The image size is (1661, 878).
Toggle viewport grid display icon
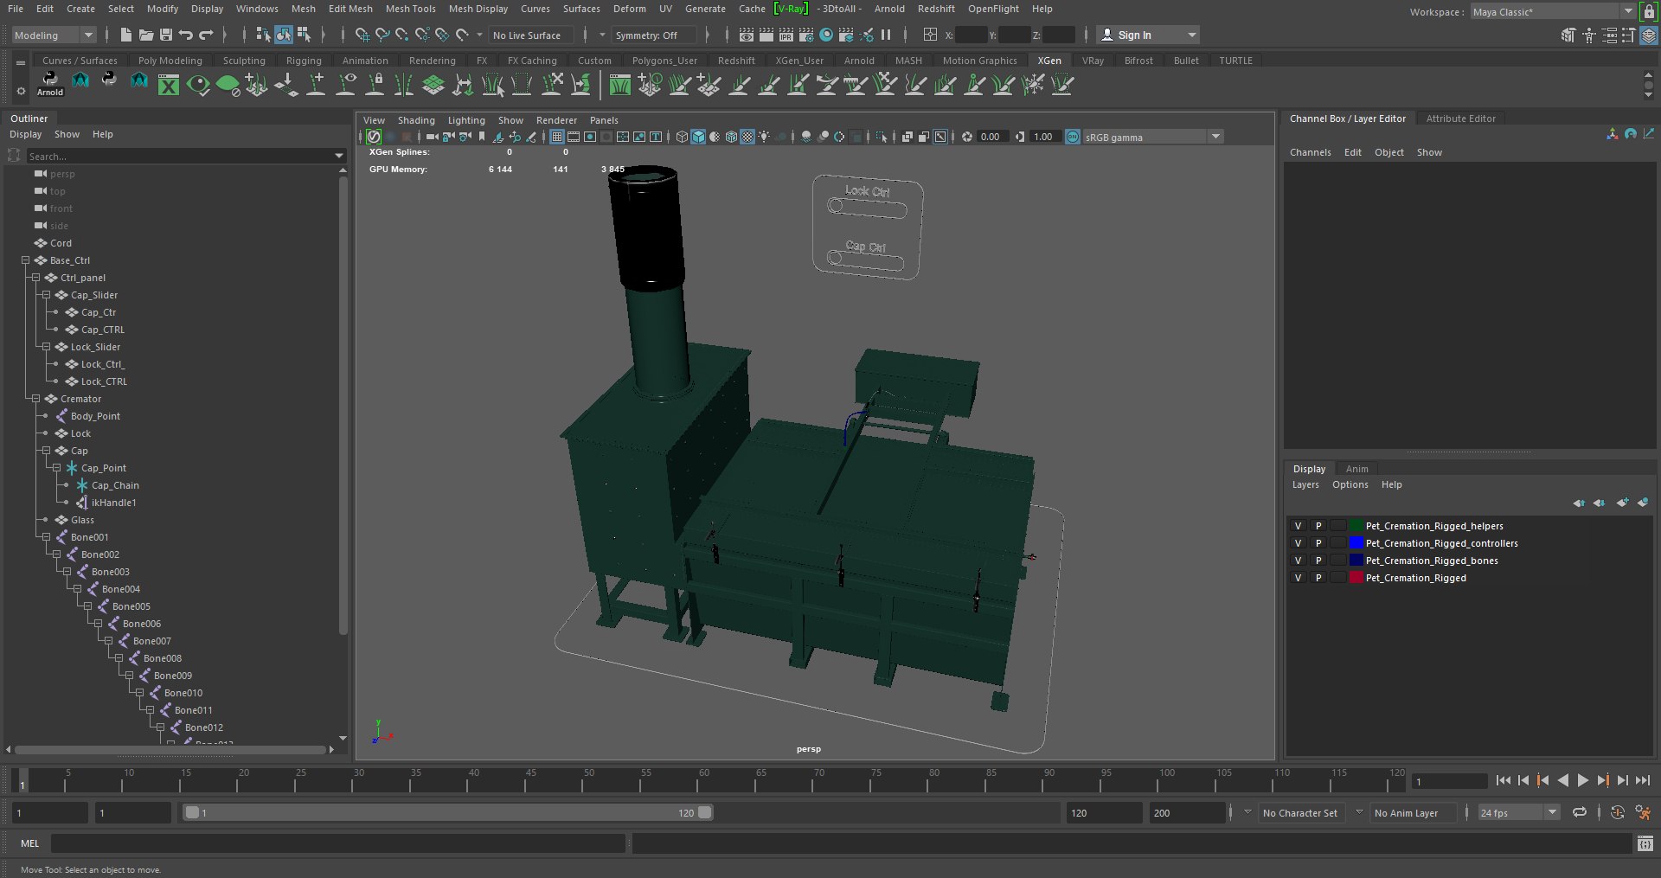pyautogui.click(x=557, y=137)
